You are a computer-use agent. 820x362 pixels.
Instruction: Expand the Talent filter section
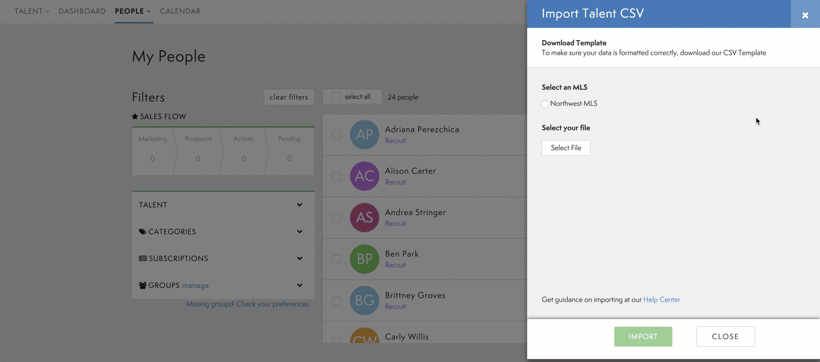click(x=299, y=205)
